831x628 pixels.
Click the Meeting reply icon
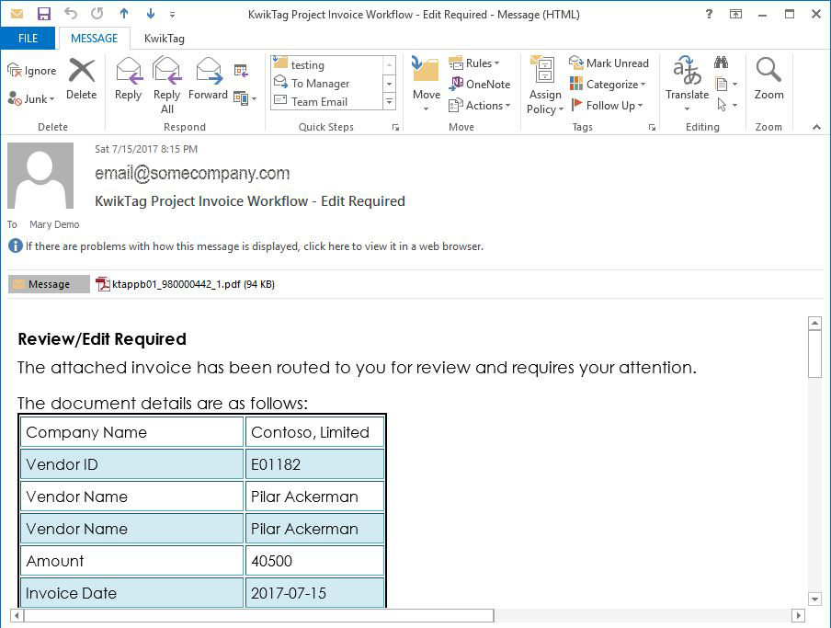coord(241,71)
